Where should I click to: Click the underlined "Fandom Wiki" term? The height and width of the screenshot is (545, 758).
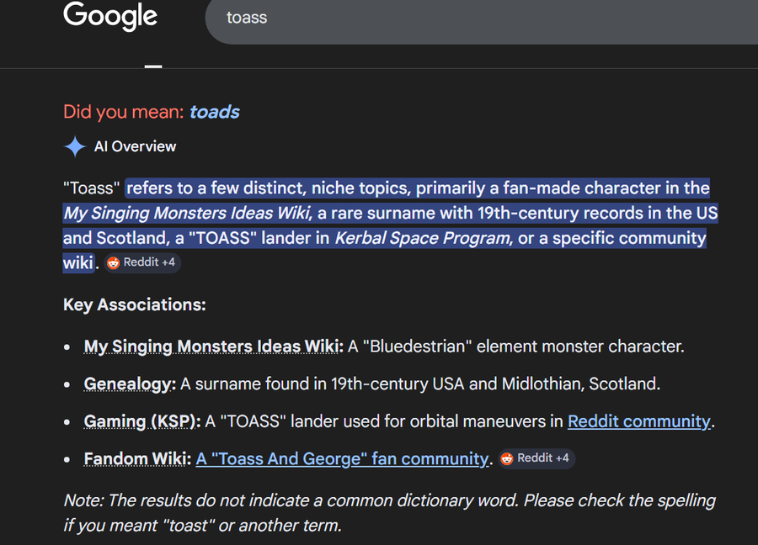[137, 458]
